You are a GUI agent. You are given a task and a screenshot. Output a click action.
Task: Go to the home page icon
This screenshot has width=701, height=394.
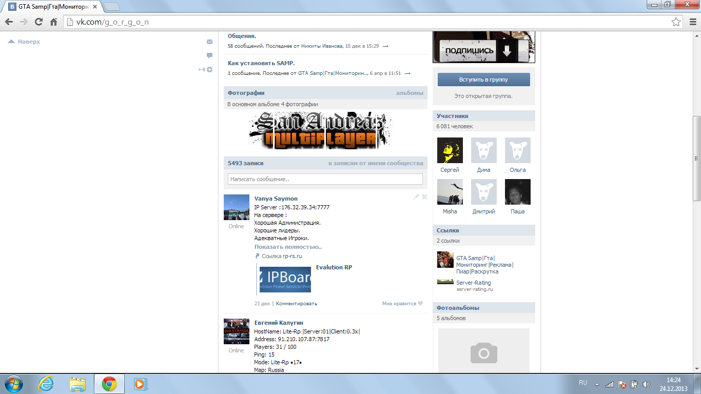point(53,22)
